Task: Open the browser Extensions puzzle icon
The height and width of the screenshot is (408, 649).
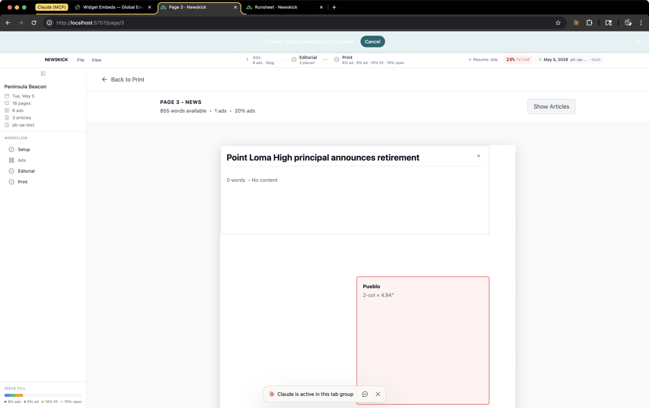Action: pyautogui.click(x=589, y=23)
